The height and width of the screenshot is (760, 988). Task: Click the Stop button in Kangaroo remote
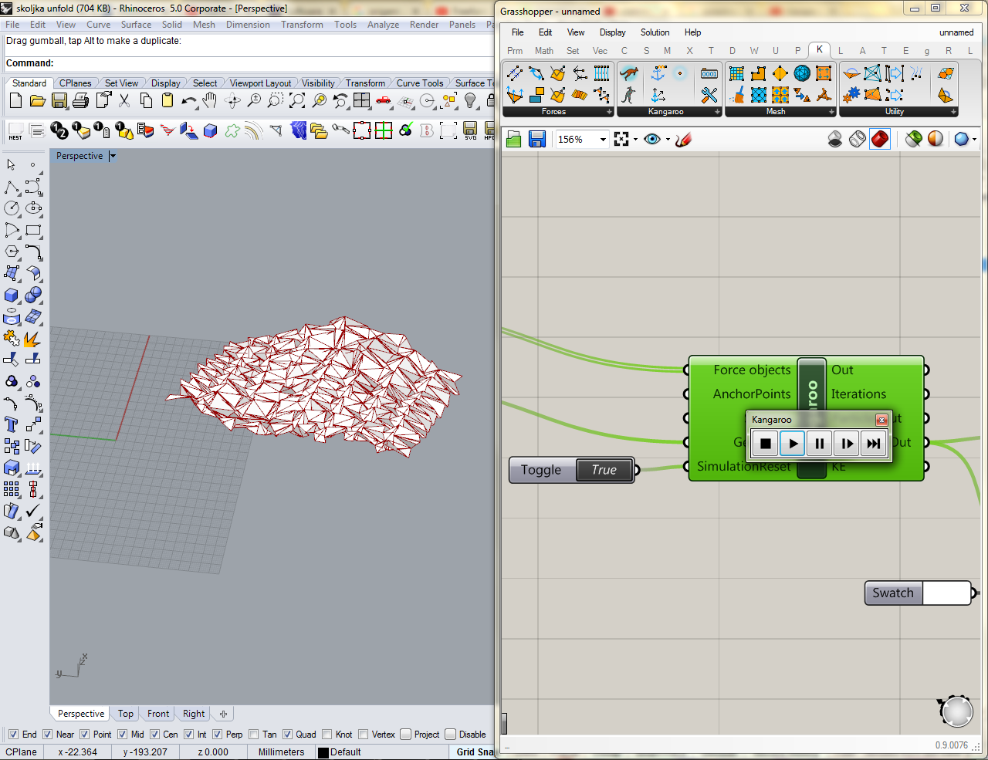(766, 443)
